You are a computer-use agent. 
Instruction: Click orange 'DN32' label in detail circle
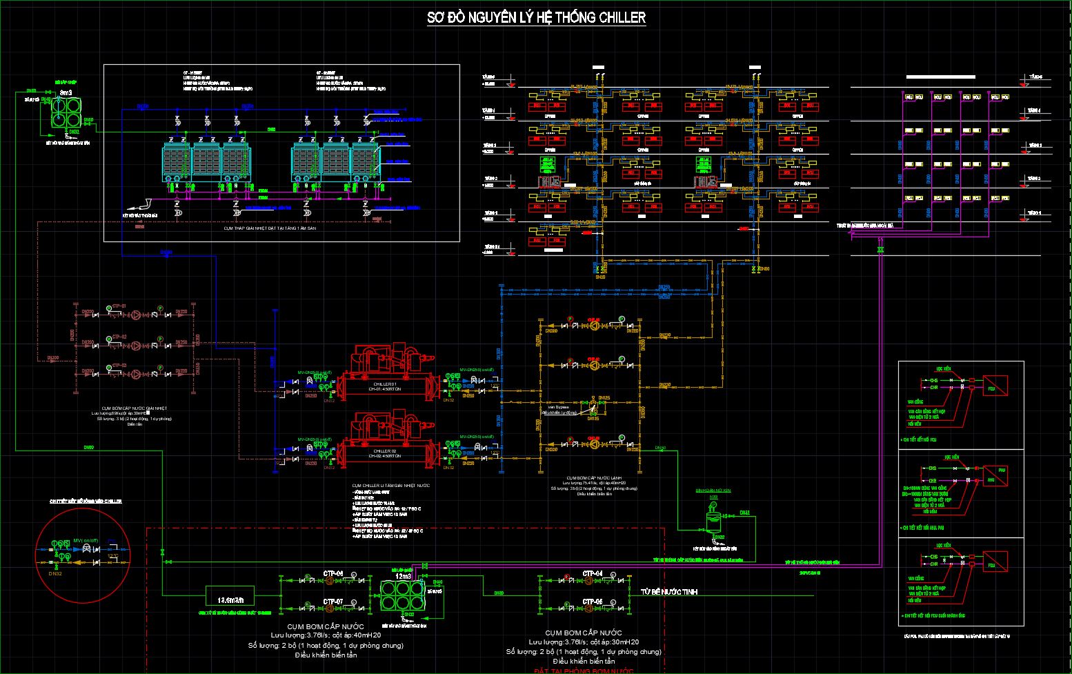(x=55, y=573)
